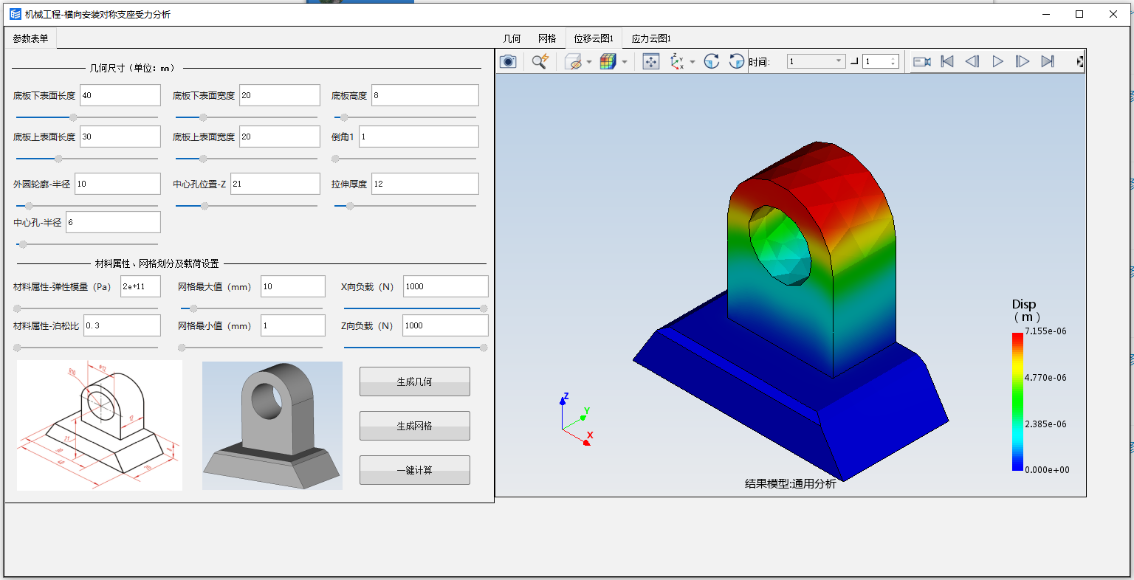Viewport: 1134px width, 580px height.
Task: Click the rotate clockwise view icon
Action: pyautogui.click(x=712, y=61)
